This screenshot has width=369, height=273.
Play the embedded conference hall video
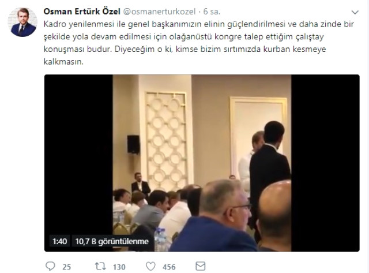click(202, 163)
